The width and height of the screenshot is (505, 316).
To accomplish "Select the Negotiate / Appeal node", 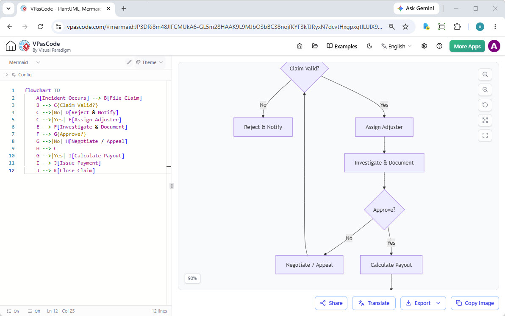I will (309, 265).
